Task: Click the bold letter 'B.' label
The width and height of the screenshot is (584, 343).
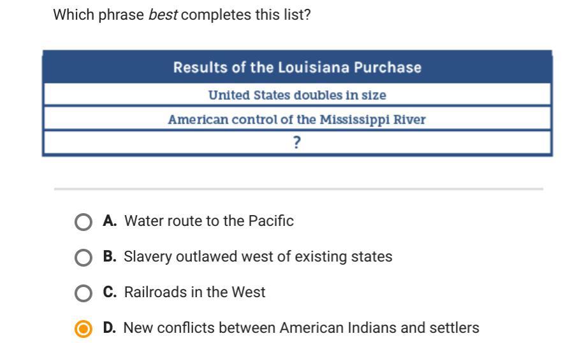Action: pos(110,256)
